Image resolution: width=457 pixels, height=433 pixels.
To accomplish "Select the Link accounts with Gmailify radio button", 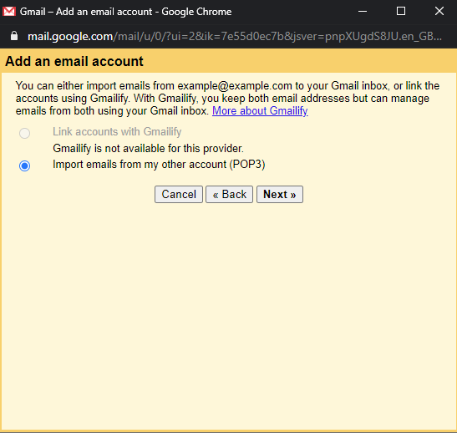I will (x=24, y=133).
